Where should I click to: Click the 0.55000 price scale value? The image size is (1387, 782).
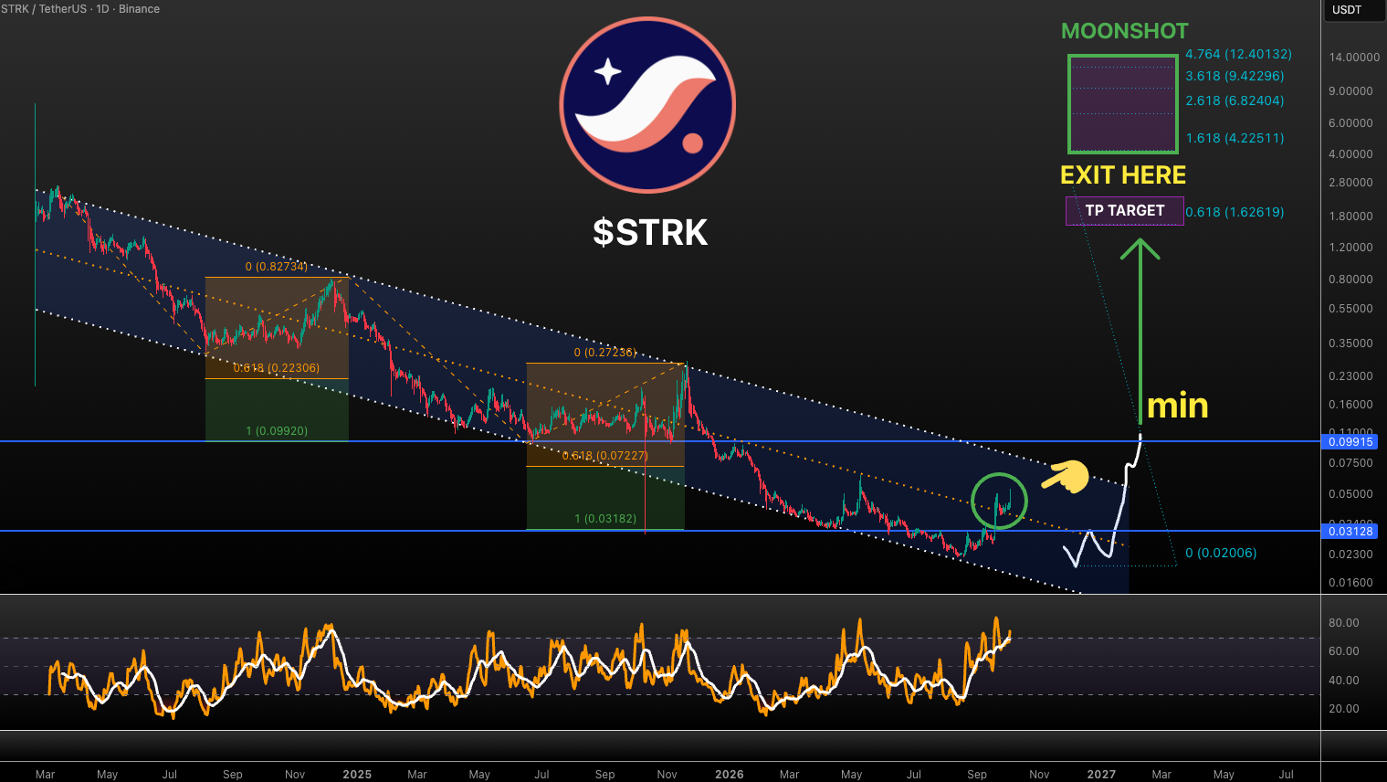coord(1350,309)
